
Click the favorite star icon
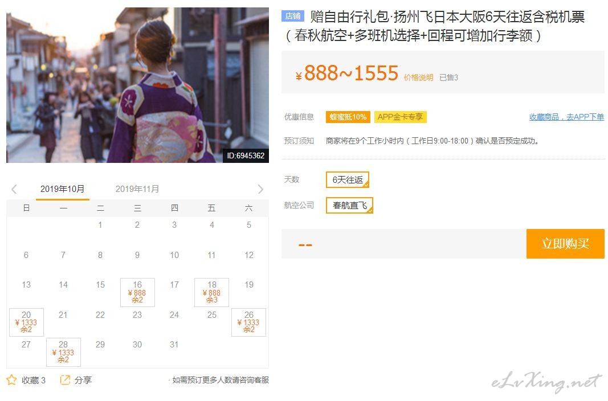(11, 380)
